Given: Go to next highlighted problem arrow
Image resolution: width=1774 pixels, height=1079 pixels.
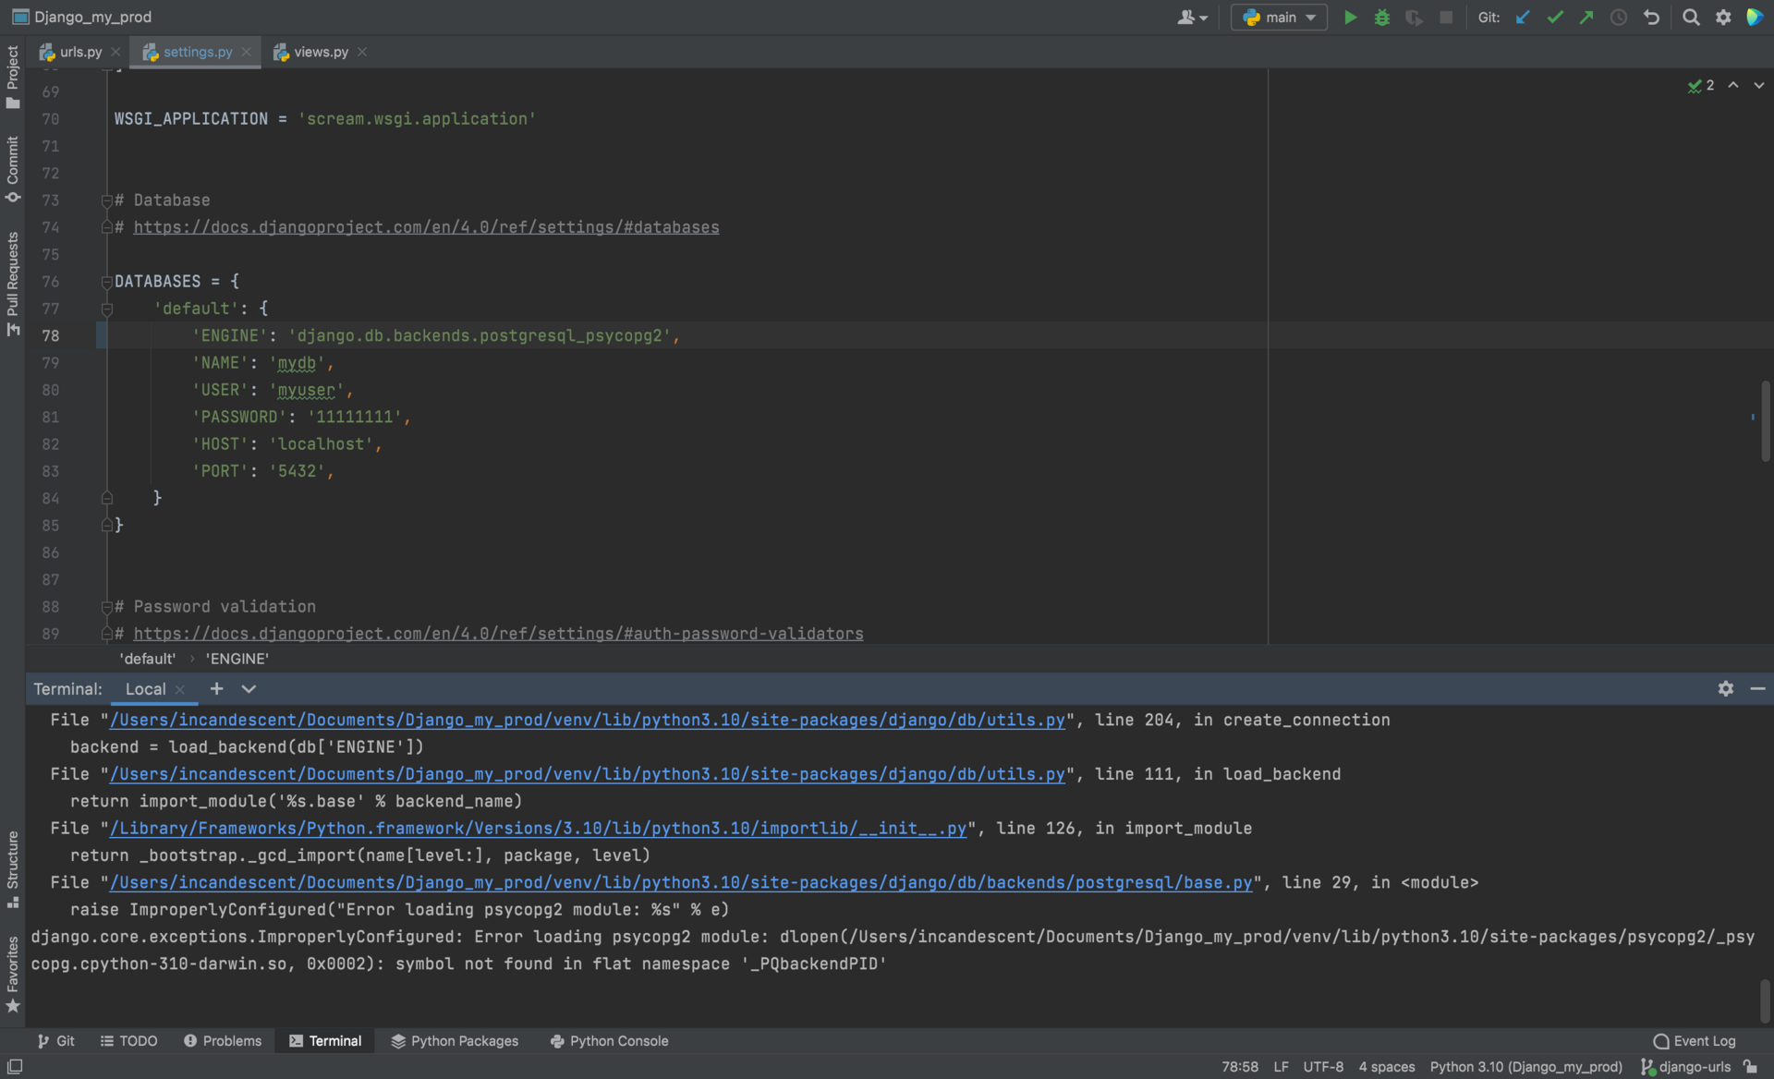Looking at the screenshot, I should coord(1758,85).
